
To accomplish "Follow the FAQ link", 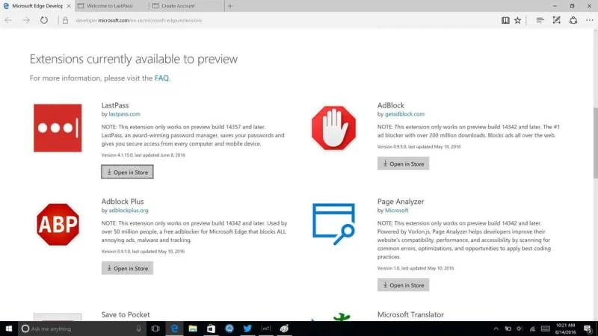I will [x=161, y=78].
